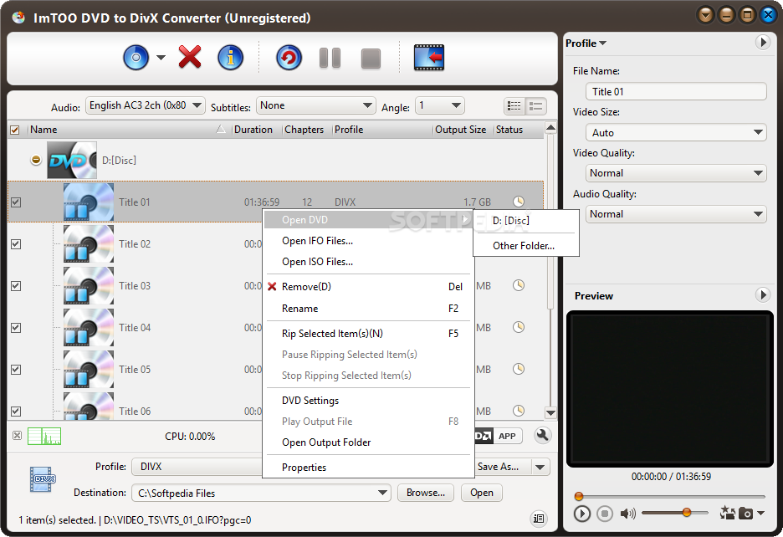
Task: Take snapshot with the camera icon
Action: pos(745,513)
